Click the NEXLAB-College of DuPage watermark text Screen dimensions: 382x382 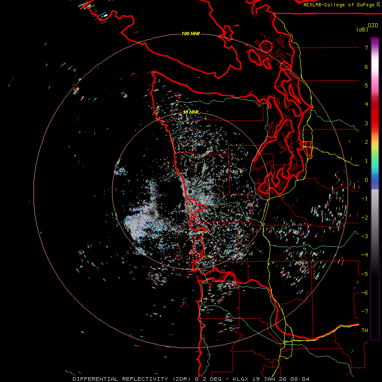(341, 5)
